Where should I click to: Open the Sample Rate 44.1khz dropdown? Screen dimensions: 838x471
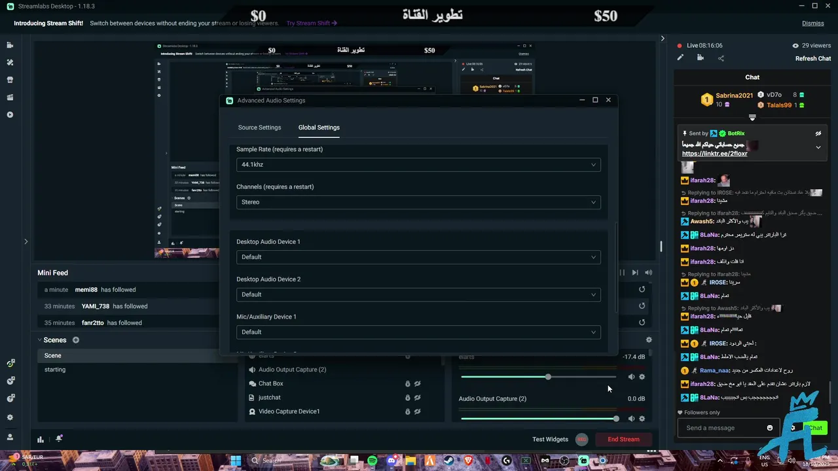point(418,165)
